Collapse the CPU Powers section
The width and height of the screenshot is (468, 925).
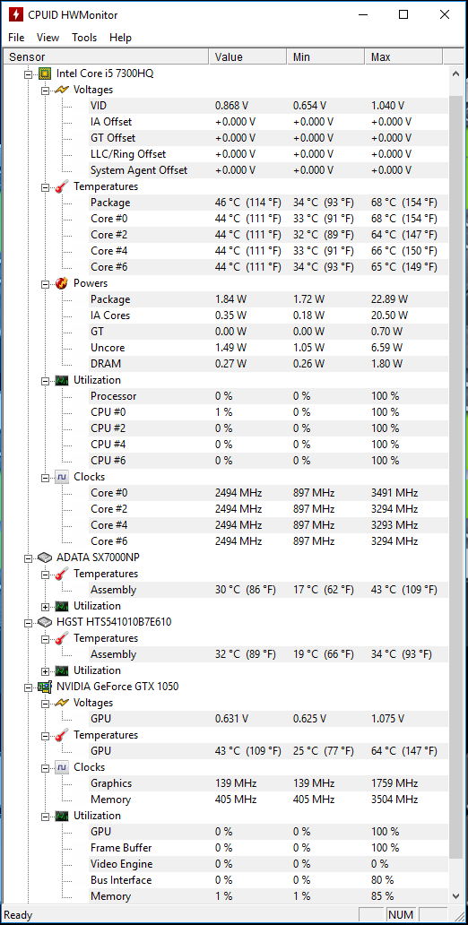point(46,284)
